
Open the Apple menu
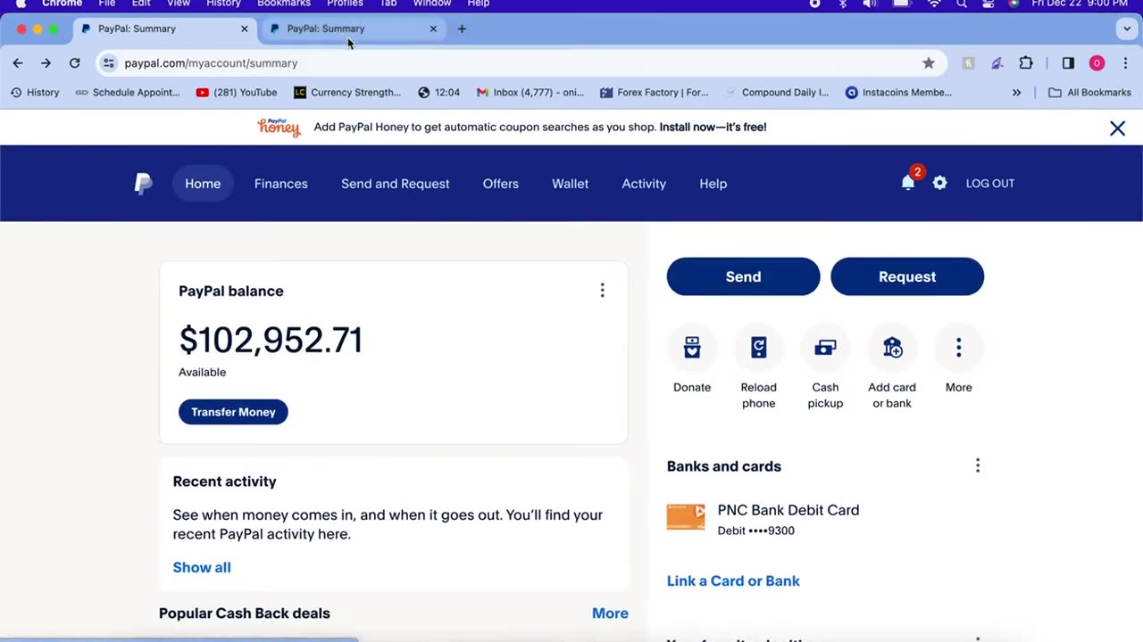tap(21, 4)
